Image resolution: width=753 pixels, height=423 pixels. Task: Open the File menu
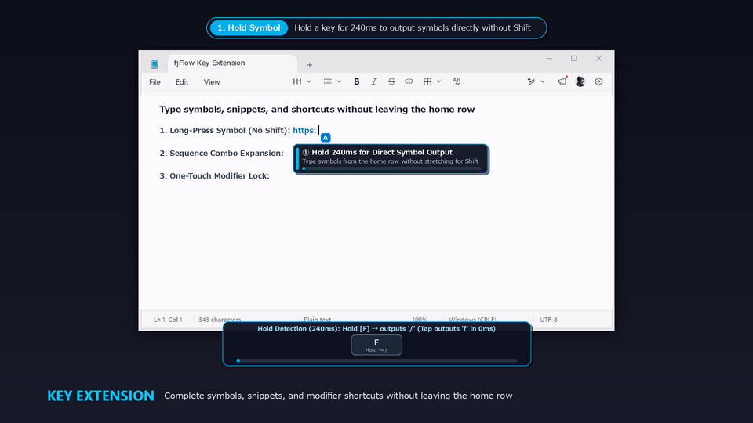click(x=155, y=82)
